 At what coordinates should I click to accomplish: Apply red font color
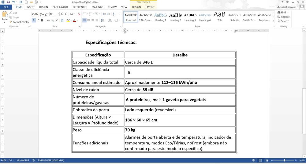point(74,20)
